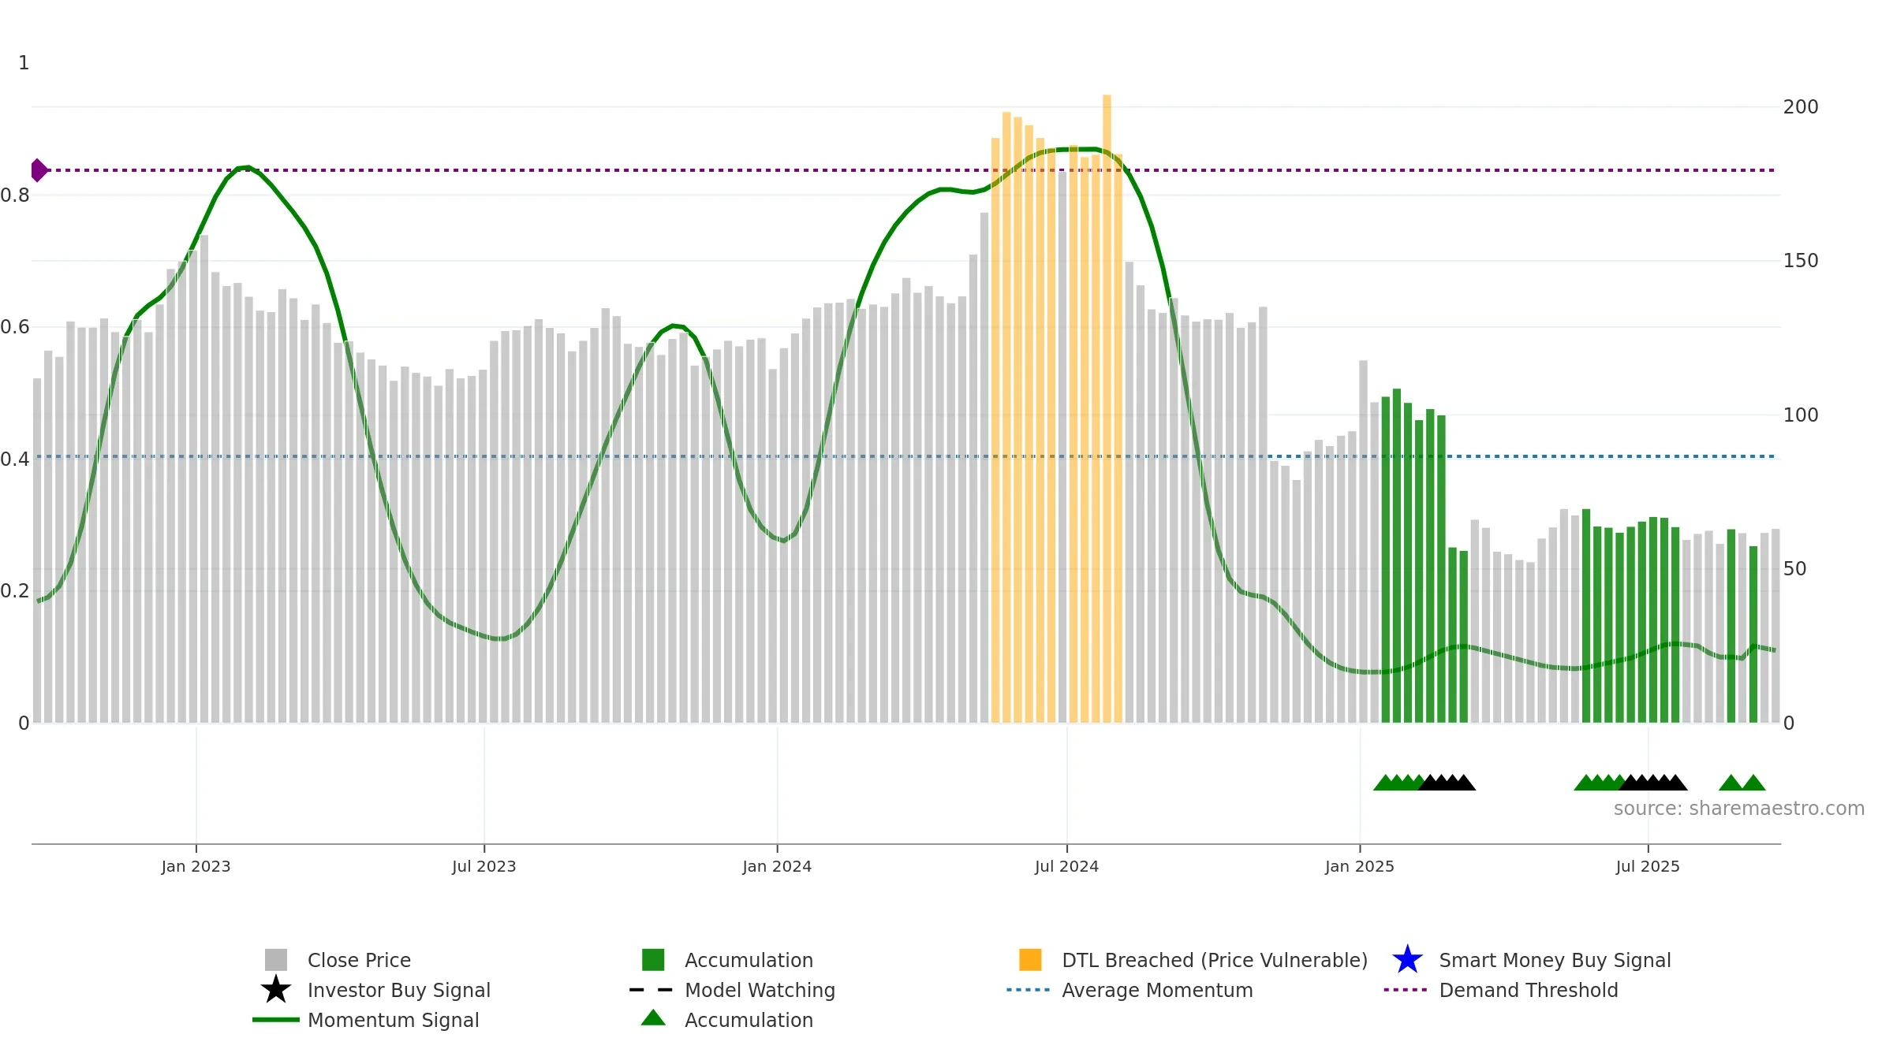Click the source: sharemaestro.com text
The width and height of the screenshot is (1893, 1064).
coord(1739,809)
